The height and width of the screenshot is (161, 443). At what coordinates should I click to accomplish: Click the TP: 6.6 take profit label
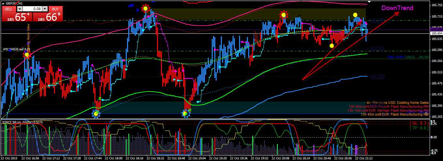click(x=419, y=128)
